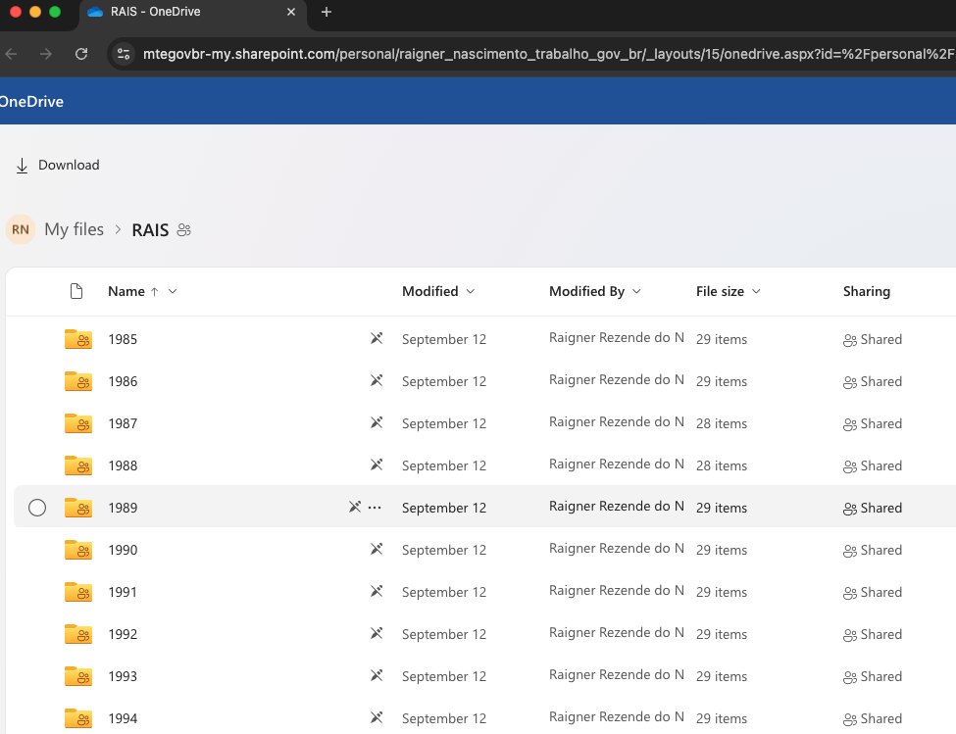Click the Download arrow icon
956x734 pixels.
(x=22, y=166)
